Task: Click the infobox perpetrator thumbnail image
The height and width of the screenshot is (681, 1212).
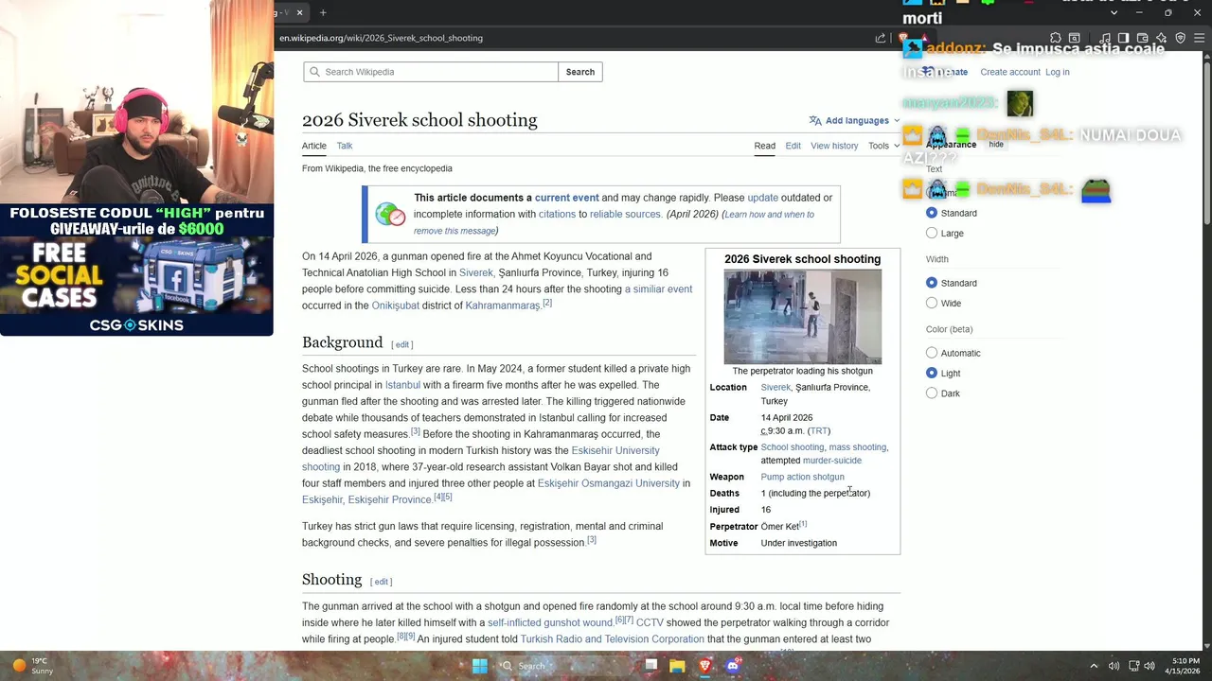Action: (x=803, y=317)
